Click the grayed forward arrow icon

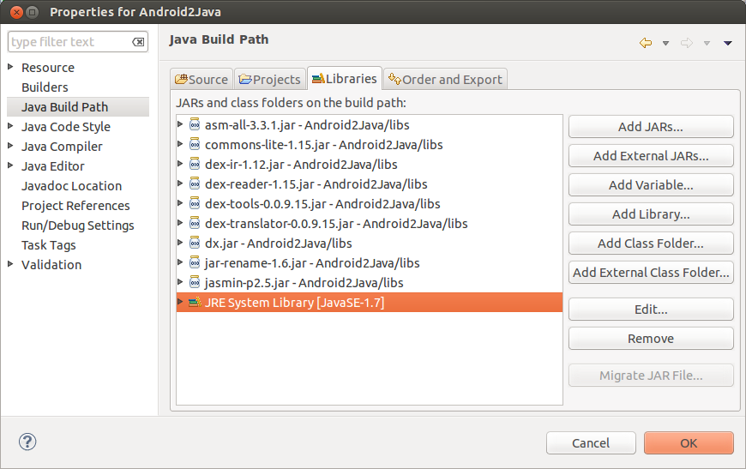click(x=687, y=43)
